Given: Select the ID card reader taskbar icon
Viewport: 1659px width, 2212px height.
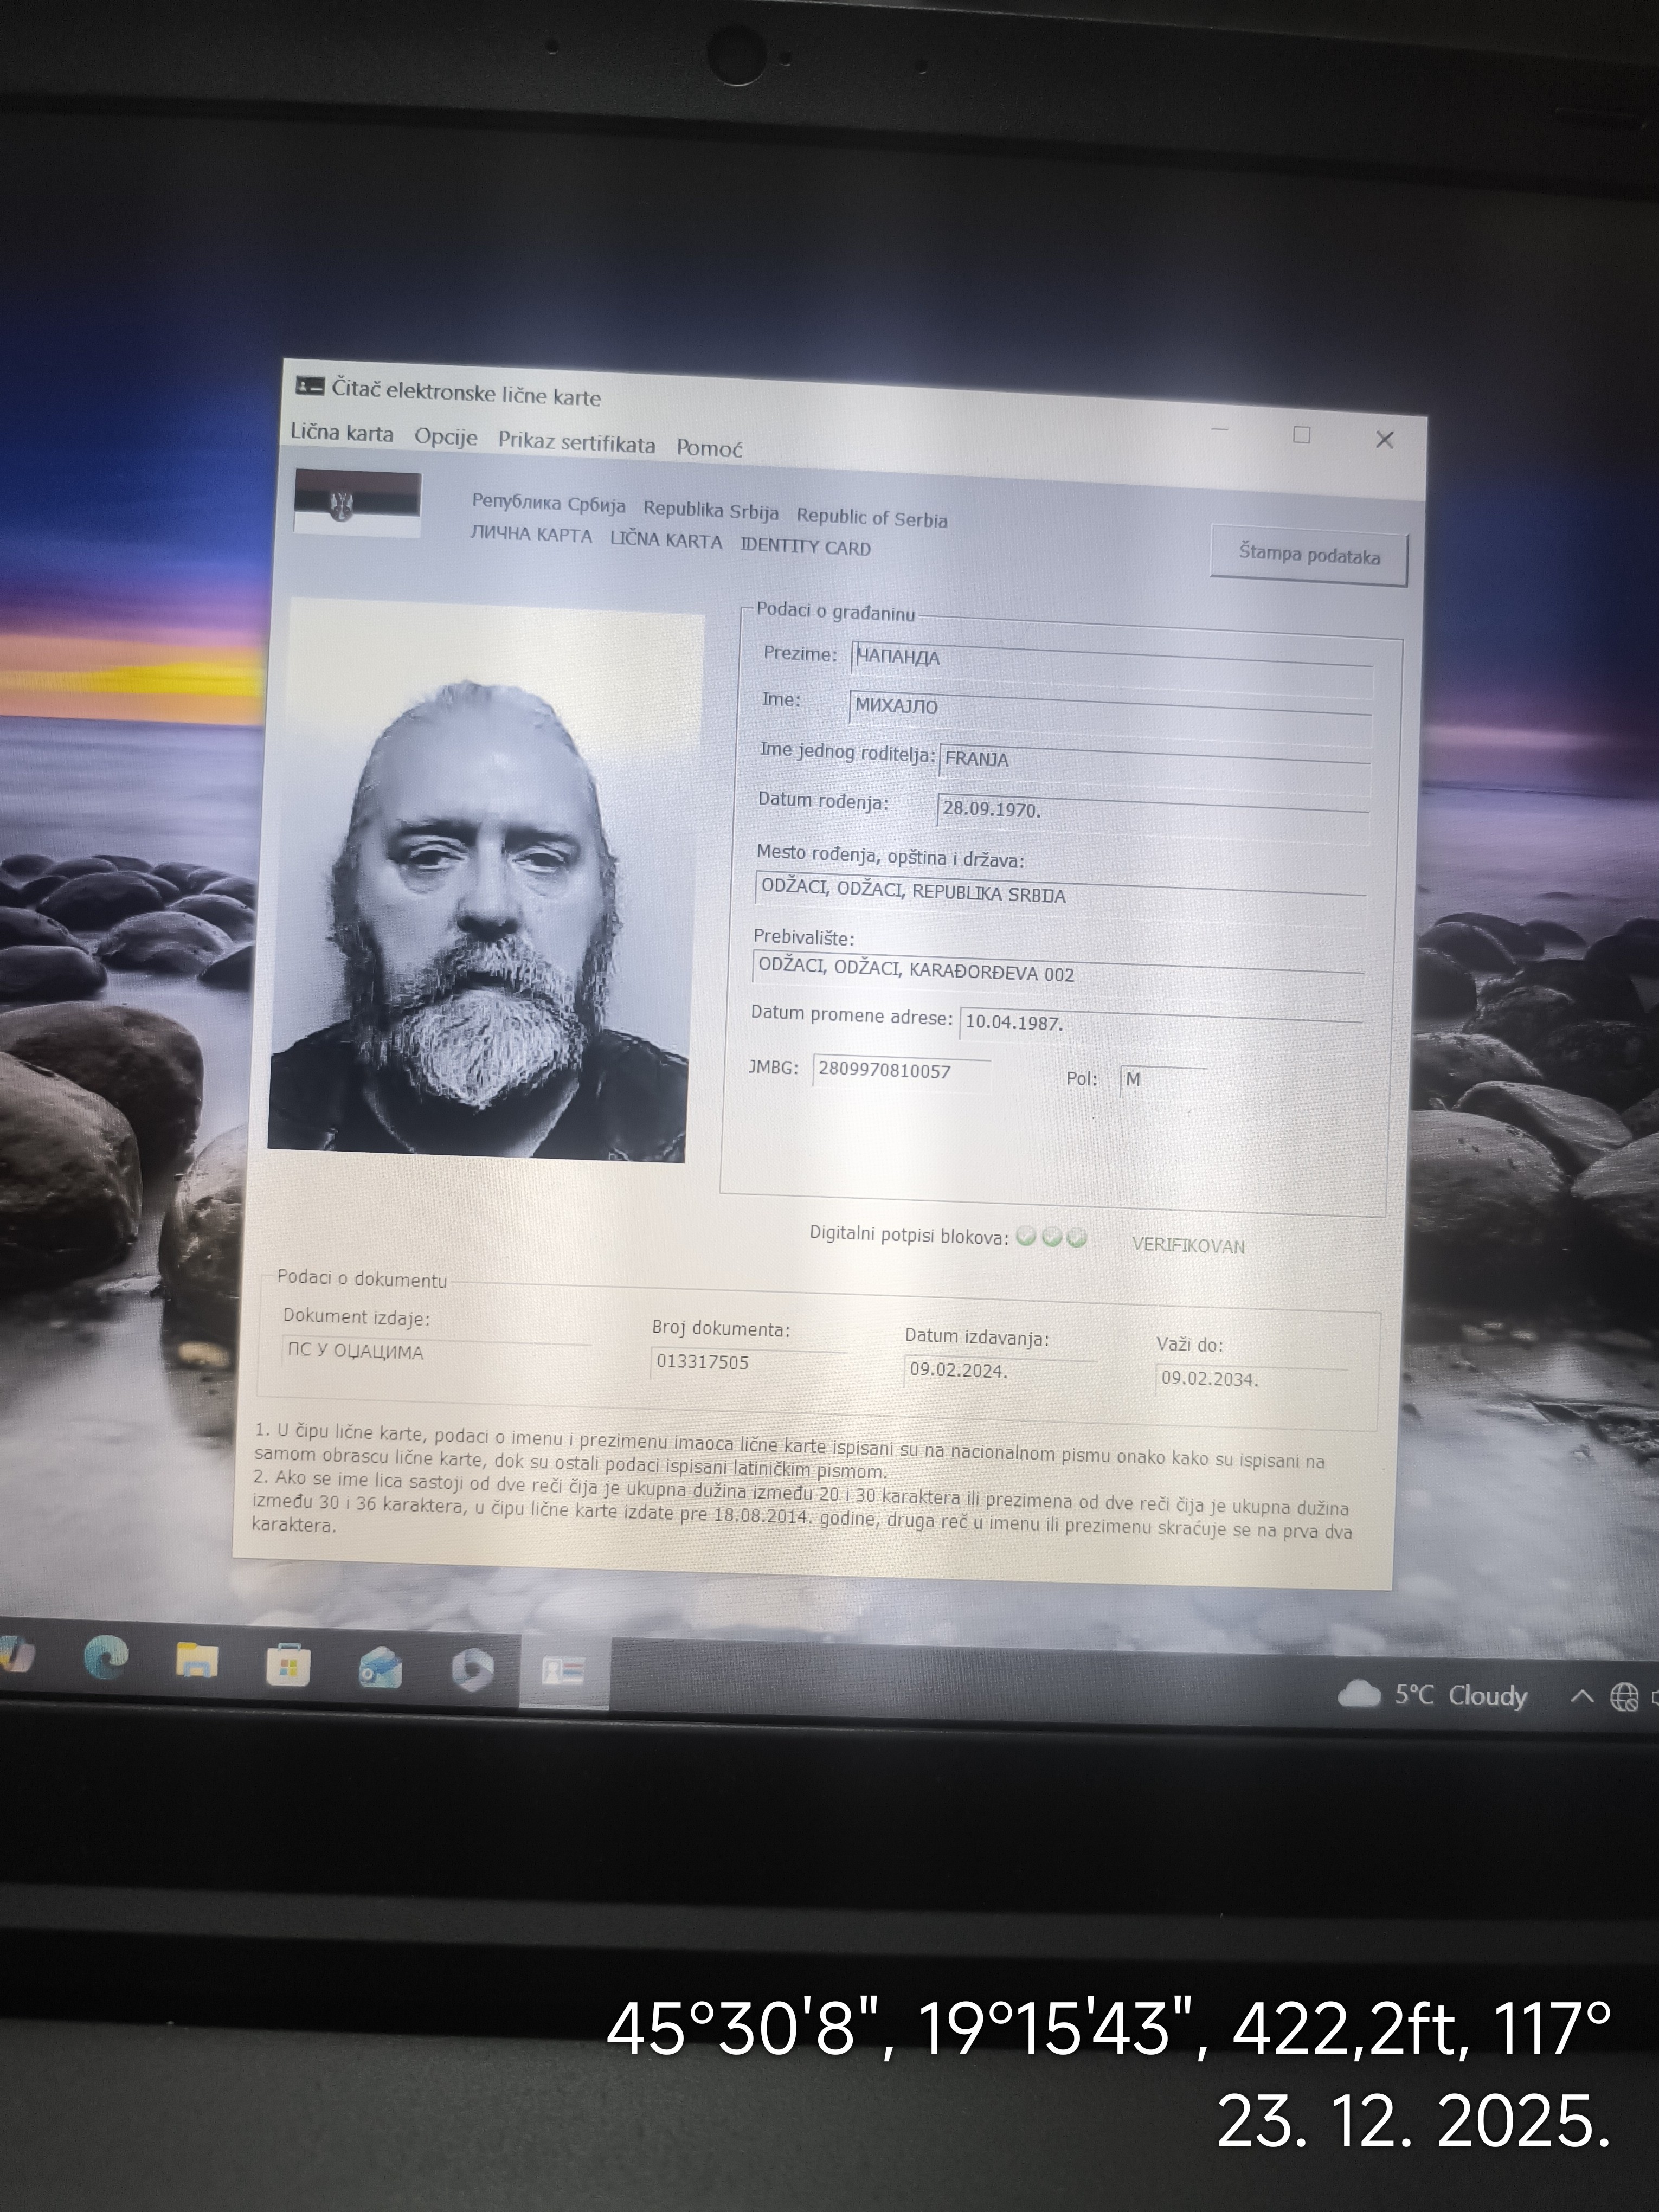Looking at the screenshot, I should tap(563, 1671).
